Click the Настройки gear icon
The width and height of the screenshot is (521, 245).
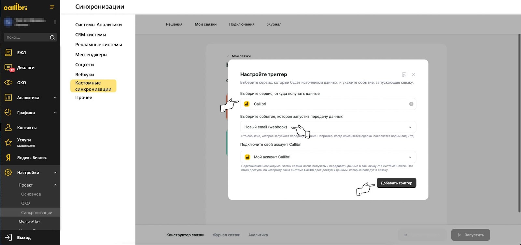click(x=8, y=172)
